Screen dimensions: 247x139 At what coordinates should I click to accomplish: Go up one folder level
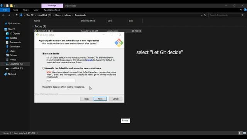pyautogui.click(x=17, y=15)
